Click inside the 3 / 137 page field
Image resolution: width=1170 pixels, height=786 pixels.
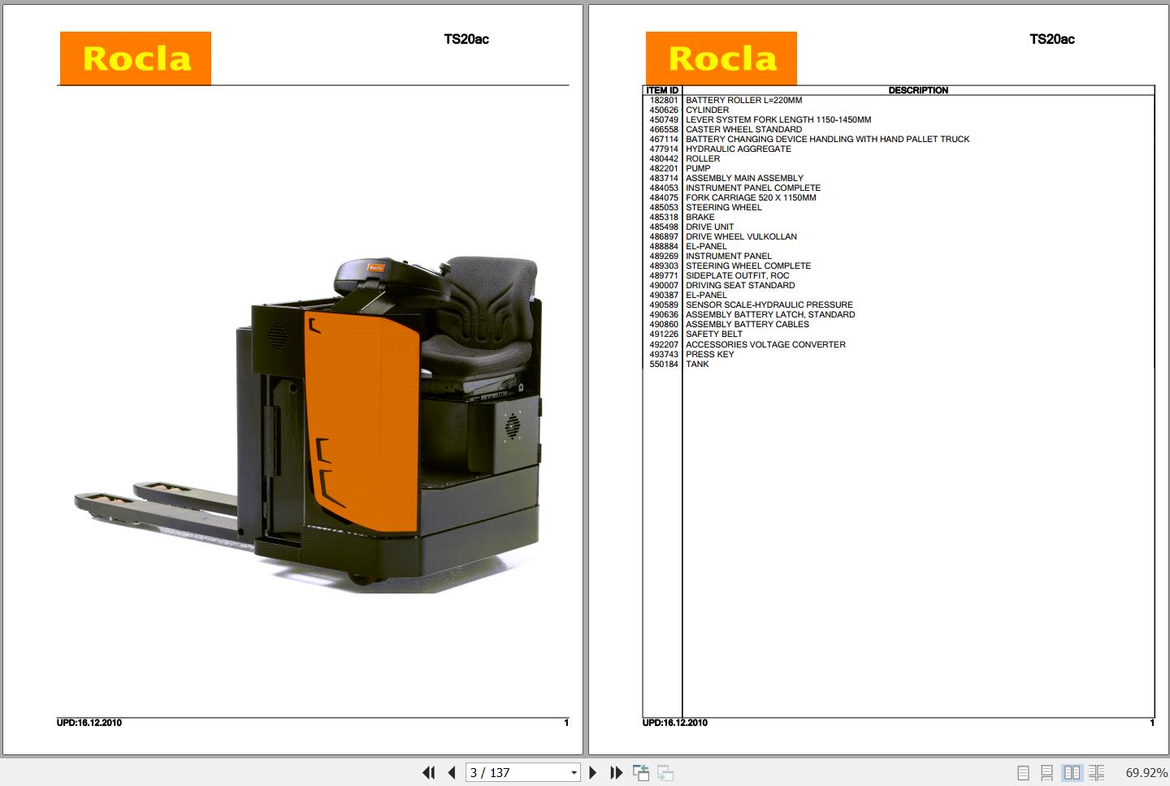504,772
